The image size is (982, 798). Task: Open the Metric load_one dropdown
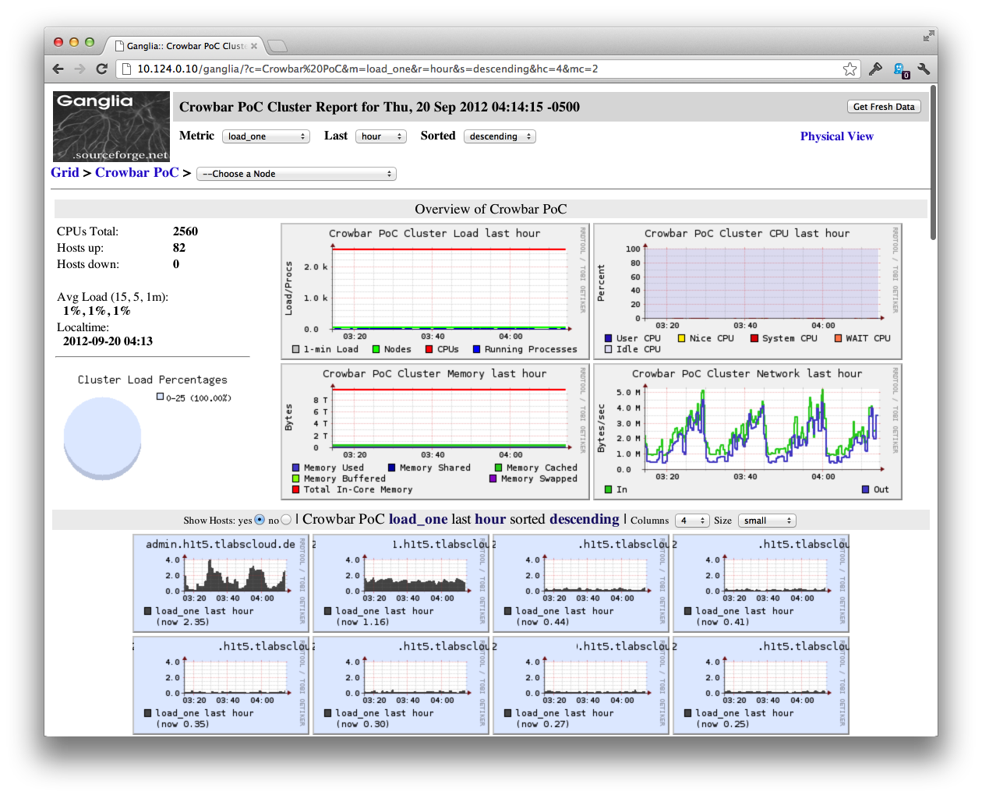tap(266, 136)
